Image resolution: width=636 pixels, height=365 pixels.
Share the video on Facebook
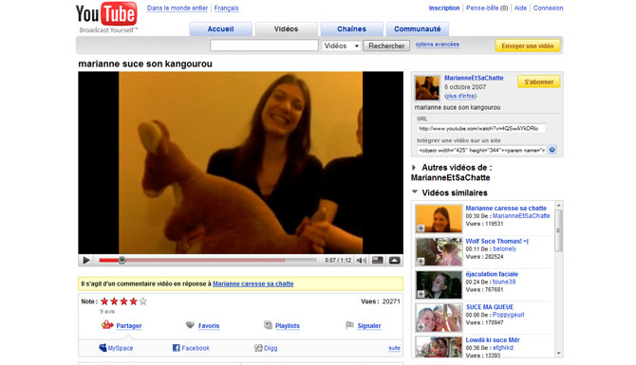(x=191, y=348)
